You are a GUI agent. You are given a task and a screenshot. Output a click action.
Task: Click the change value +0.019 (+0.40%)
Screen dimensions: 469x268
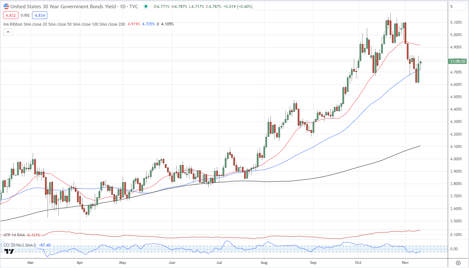pos(238,6)
